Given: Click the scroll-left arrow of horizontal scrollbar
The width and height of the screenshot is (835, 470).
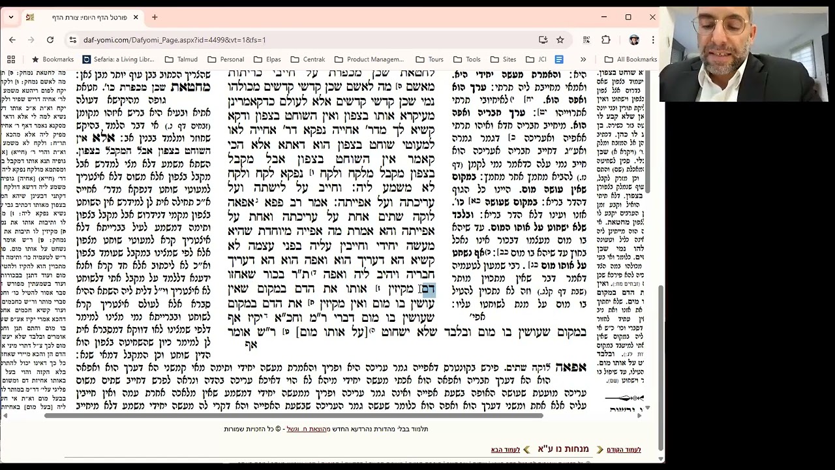Looking at the screenshot, I should 4,415.
